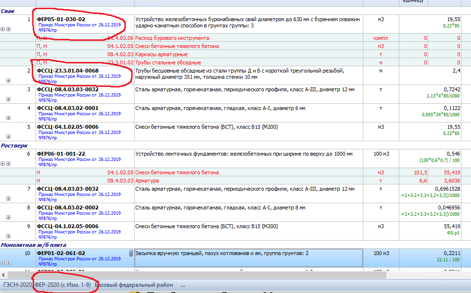Select row 5 code ФССЦ-04.1.02.05-0006
Screen dimensions: 471x293
(x=68, y=127)
